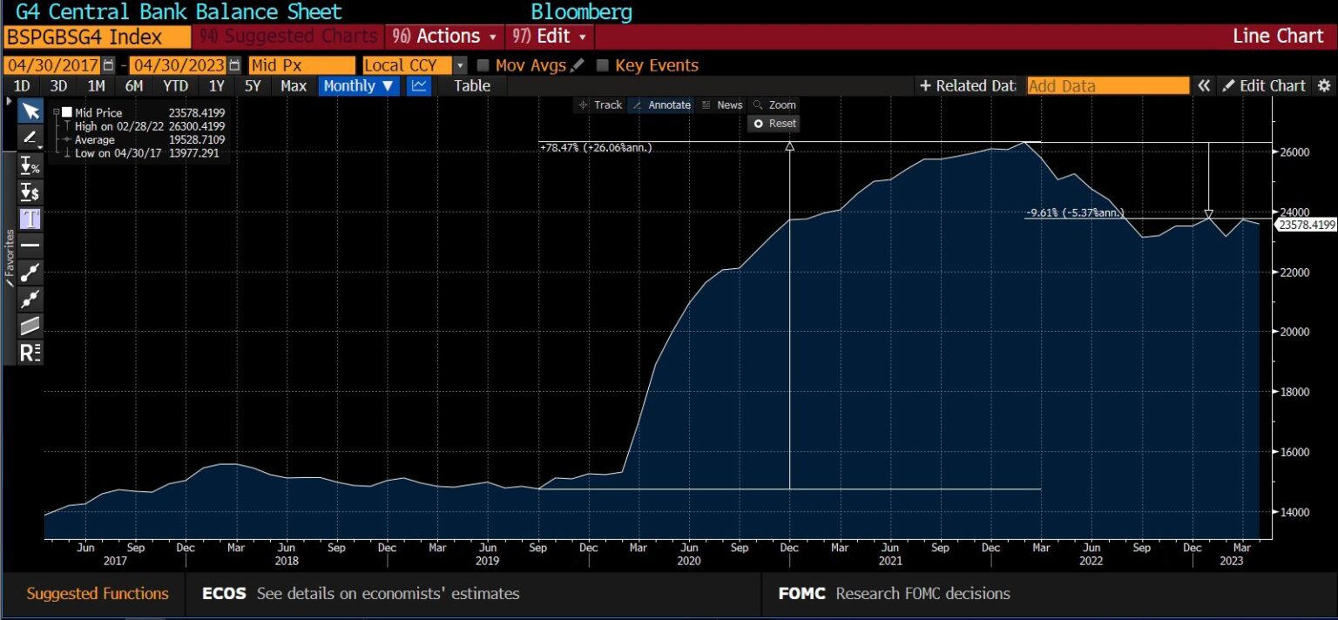Enable the Mov Avgs checkbox

(x=483, y=65)
